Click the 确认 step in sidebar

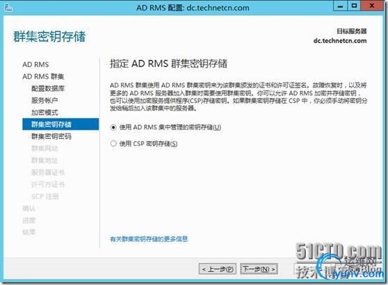click(29, 209)
